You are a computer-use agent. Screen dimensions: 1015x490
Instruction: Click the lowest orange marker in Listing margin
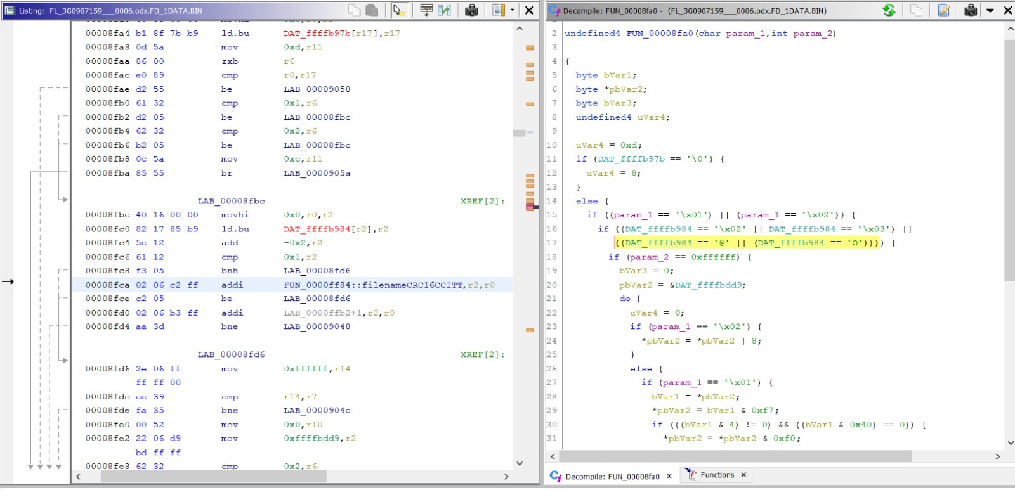click(530, 330)
